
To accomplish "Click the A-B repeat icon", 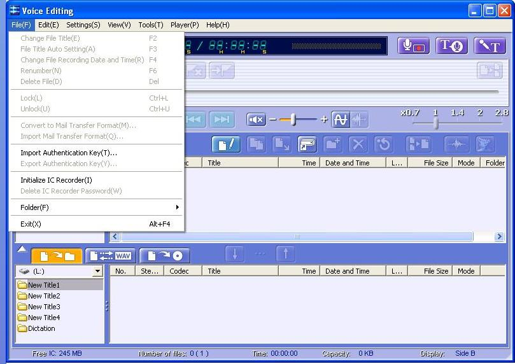I will (x=341, y=119).
